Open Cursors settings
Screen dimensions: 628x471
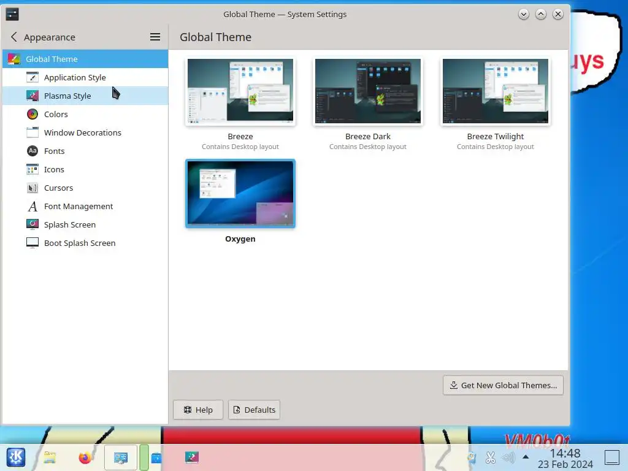click(85, 188)
